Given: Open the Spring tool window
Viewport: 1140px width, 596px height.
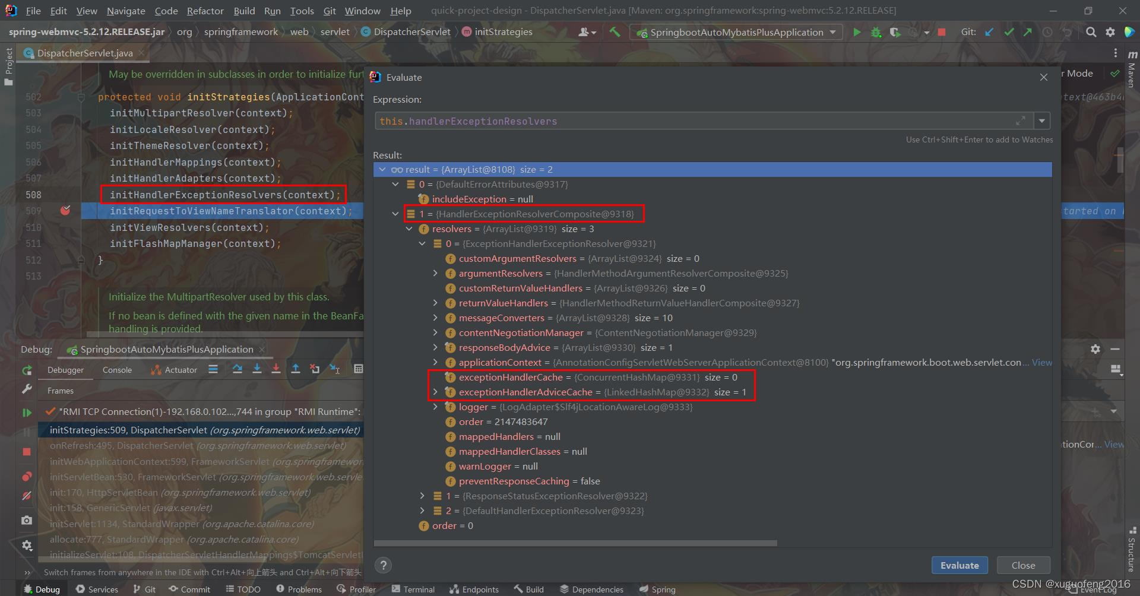Looking at the screenshot, I should click(x=657, y=589).
